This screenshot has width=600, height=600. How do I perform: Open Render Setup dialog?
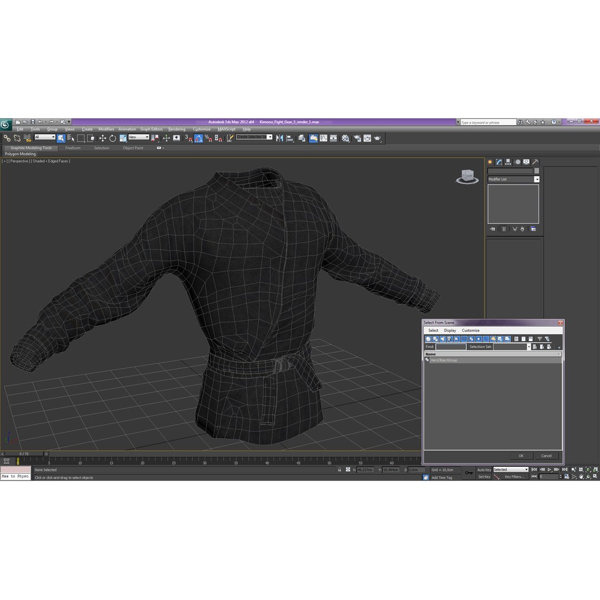pyautogui.click(x=357, y=138)
